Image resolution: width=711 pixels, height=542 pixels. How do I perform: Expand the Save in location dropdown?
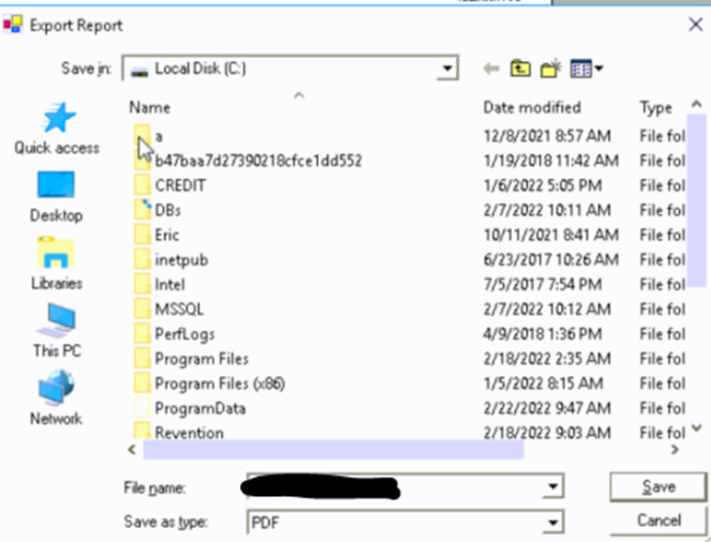(x=447, y=68)
